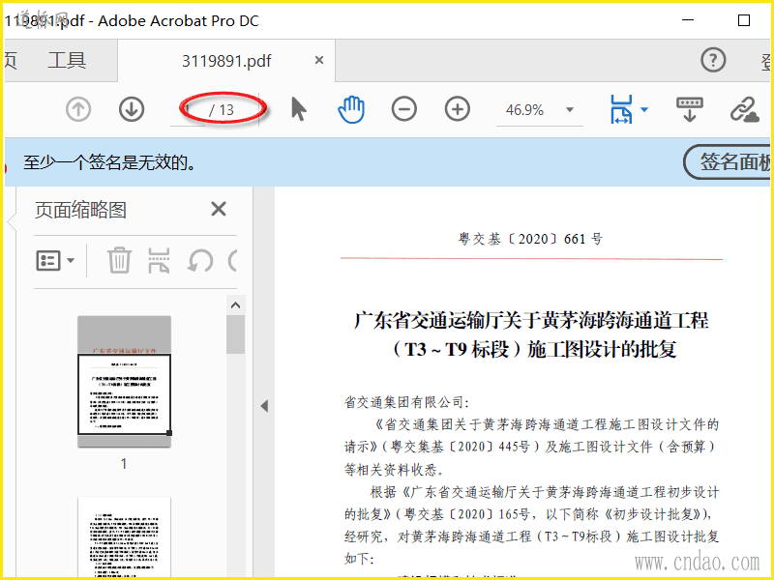The image size is (774, 580).
Task: Rotate pages counterclockwise icon
Action: click(x=200, y=260)
